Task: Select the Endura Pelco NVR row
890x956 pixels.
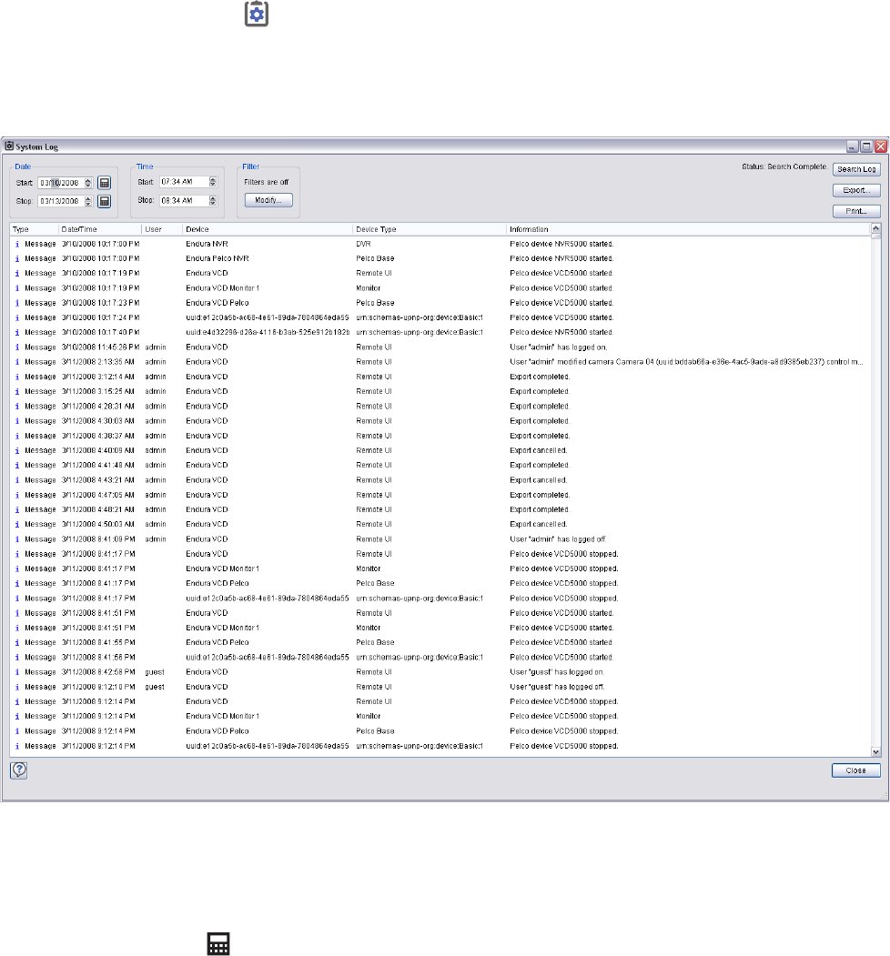Action: [x=440, y=258]
